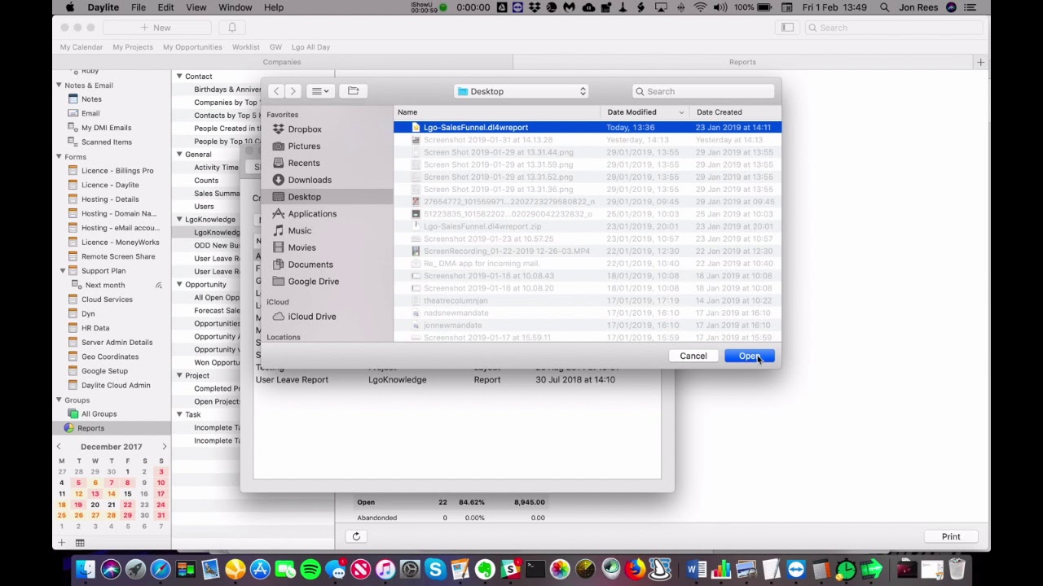
Task: Open the Desktop location pop-up menu
Action: coord(521,91)
